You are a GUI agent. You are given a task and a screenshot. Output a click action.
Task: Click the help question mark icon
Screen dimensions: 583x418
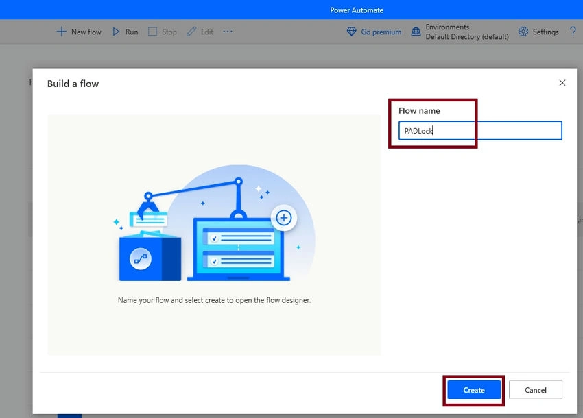click(573, 32)
